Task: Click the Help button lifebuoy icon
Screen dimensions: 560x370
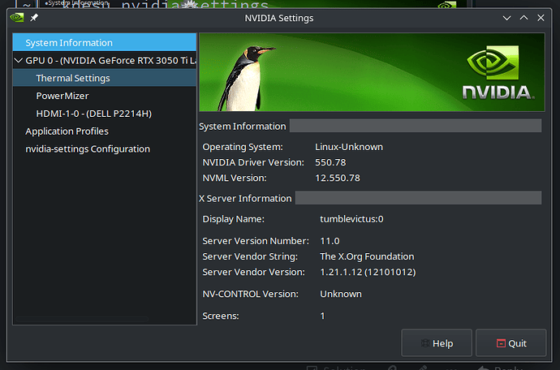Action: 425,343
